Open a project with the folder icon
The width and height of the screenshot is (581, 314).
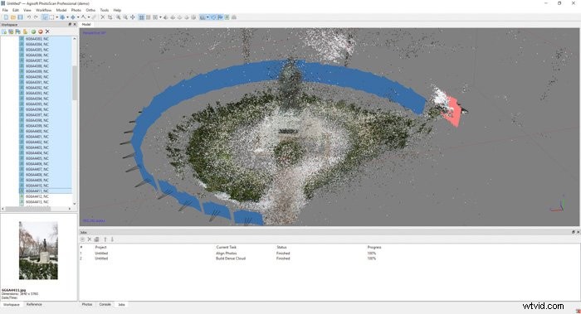pos(13,17)
